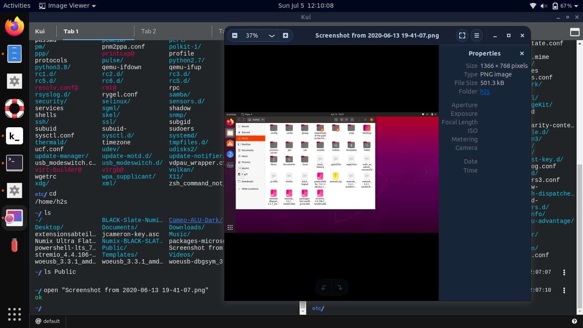Image resolution: width=583 pixels, height=328 pixels.
Task: Open the Show Applications grid
Action: tap(14, 314)
